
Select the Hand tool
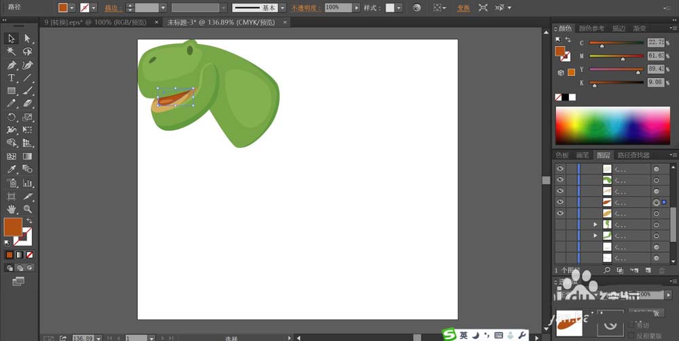pyautogui.click(x=12, y=209)
